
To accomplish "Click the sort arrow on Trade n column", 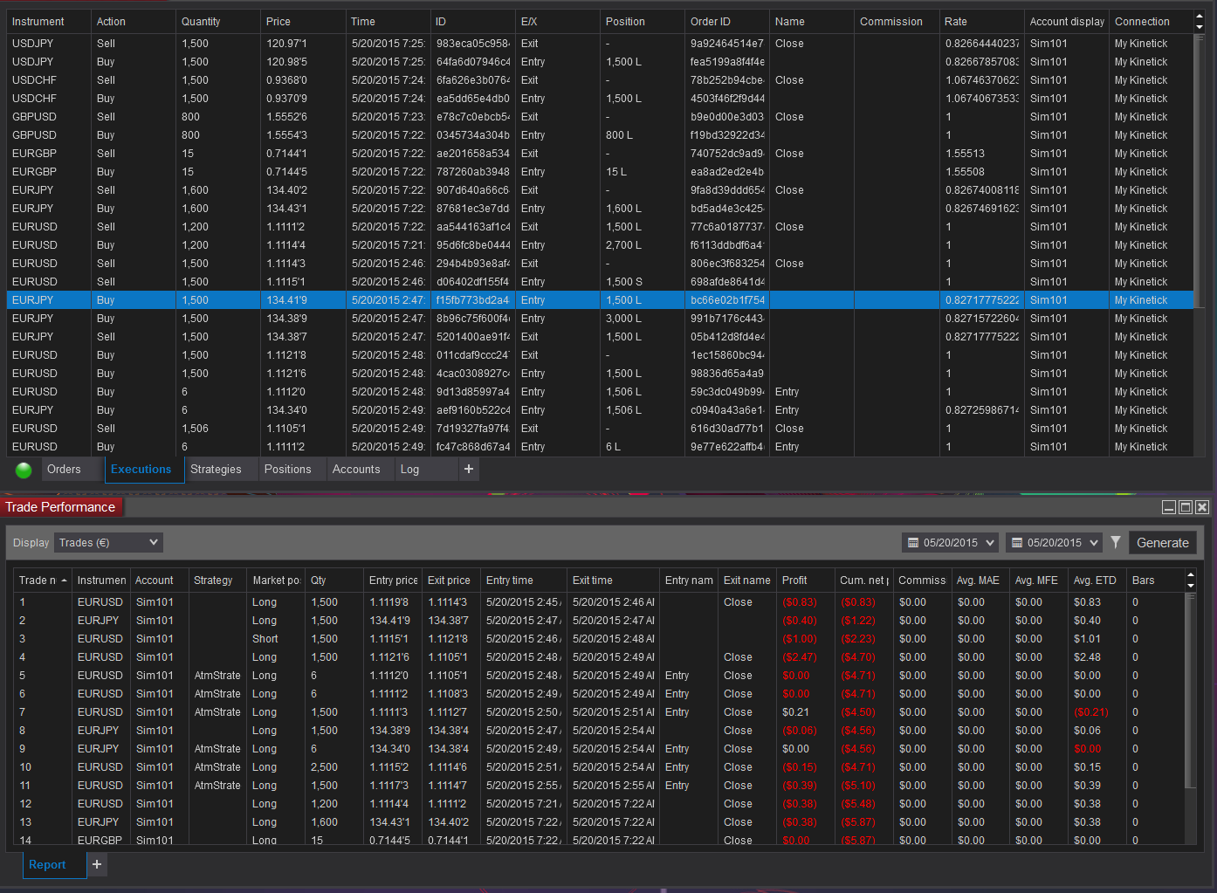I will click(64, 580).
